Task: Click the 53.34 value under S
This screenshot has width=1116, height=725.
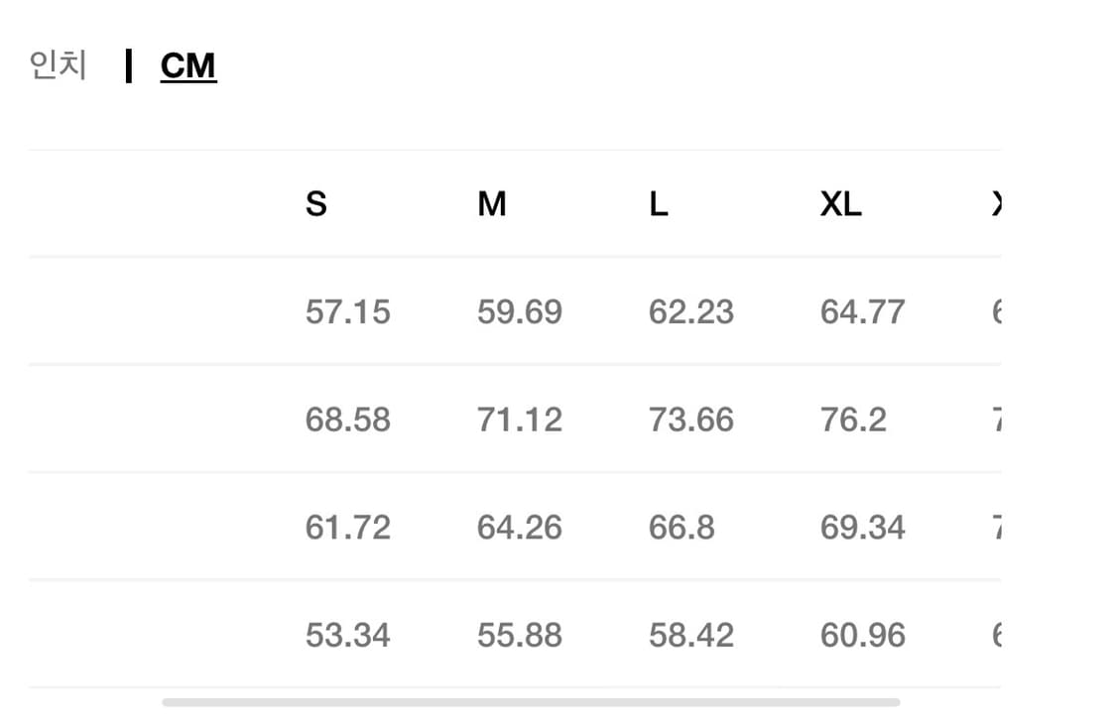Action: click(347, 635)
